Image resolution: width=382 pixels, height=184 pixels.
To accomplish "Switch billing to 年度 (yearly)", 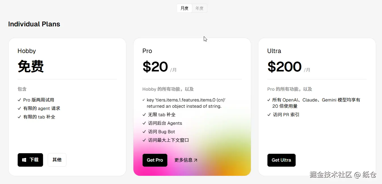I will click(x=200, y=8).
